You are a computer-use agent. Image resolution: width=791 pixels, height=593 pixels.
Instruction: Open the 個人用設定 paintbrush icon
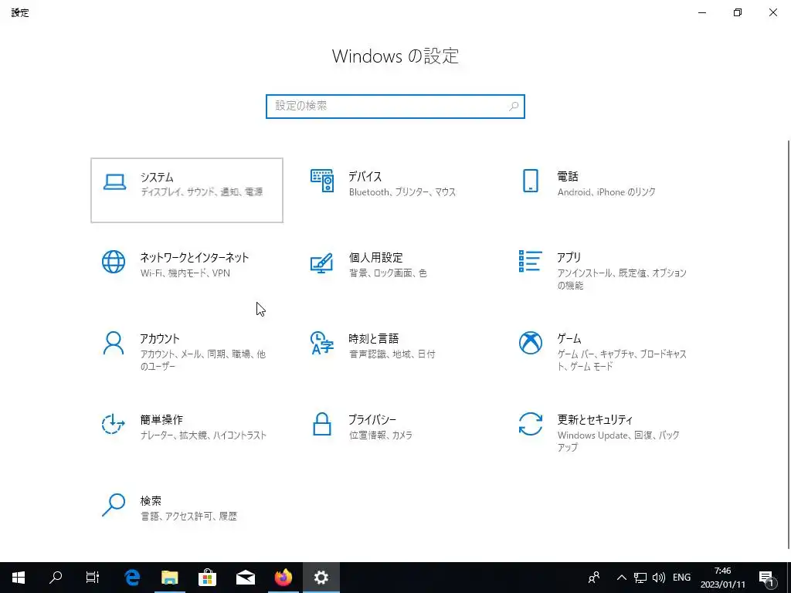click(x=322, y=263)
